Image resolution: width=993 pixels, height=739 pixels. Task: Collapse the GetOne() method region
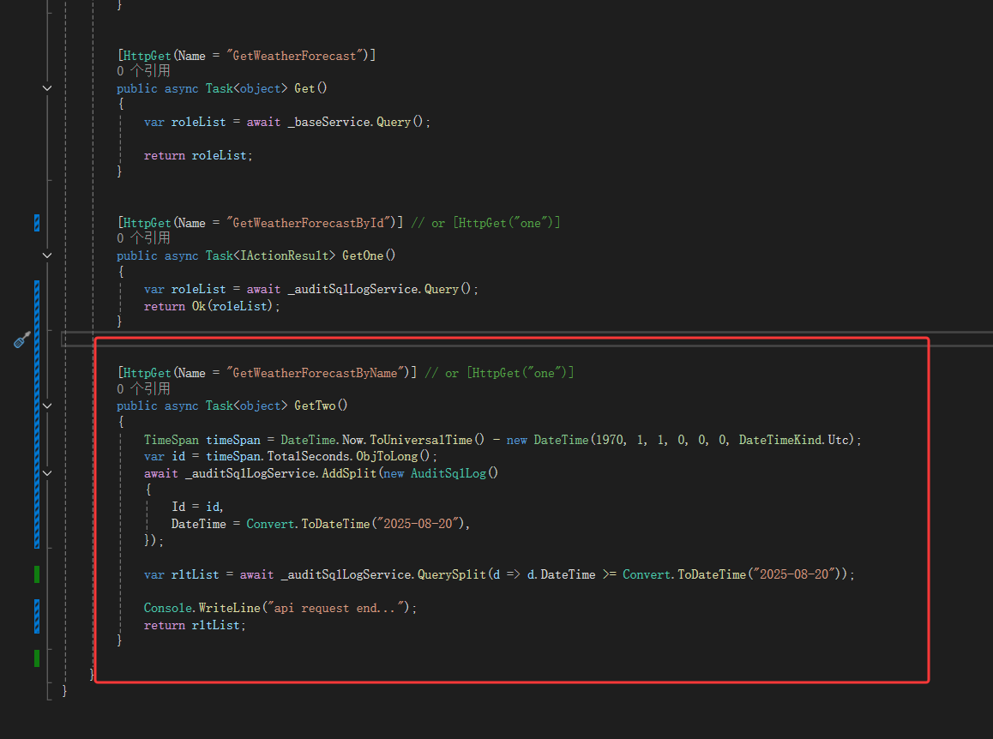coord(47,255)
